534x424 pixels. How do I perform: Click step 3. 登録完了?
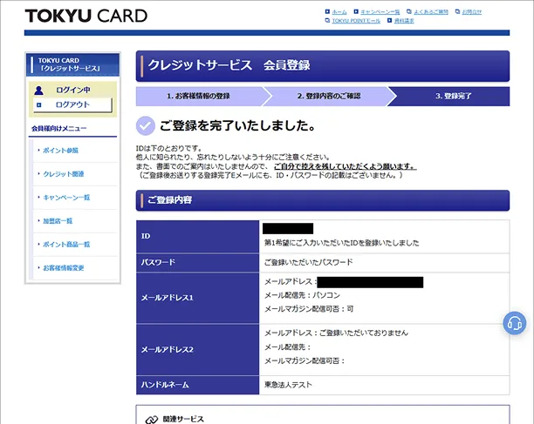pos(453,96)
